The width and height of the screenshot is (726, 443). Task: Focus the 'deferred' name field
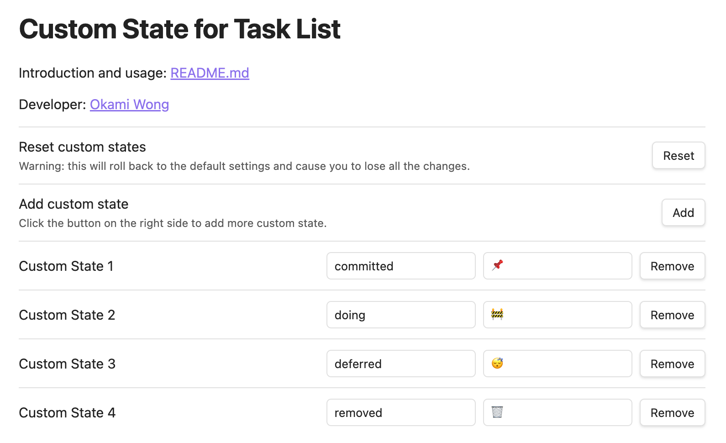coord(400,364)
